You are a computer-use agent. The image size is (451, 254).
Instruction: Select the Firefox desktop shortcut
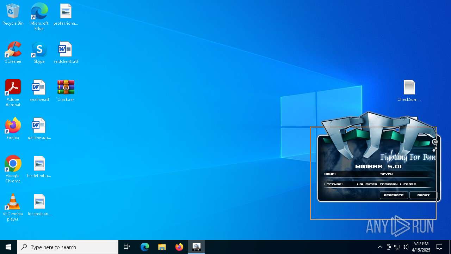point(13,129)
